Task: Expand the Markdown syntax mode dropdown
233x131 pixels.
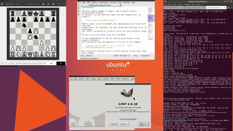Action: click(146, 56)
